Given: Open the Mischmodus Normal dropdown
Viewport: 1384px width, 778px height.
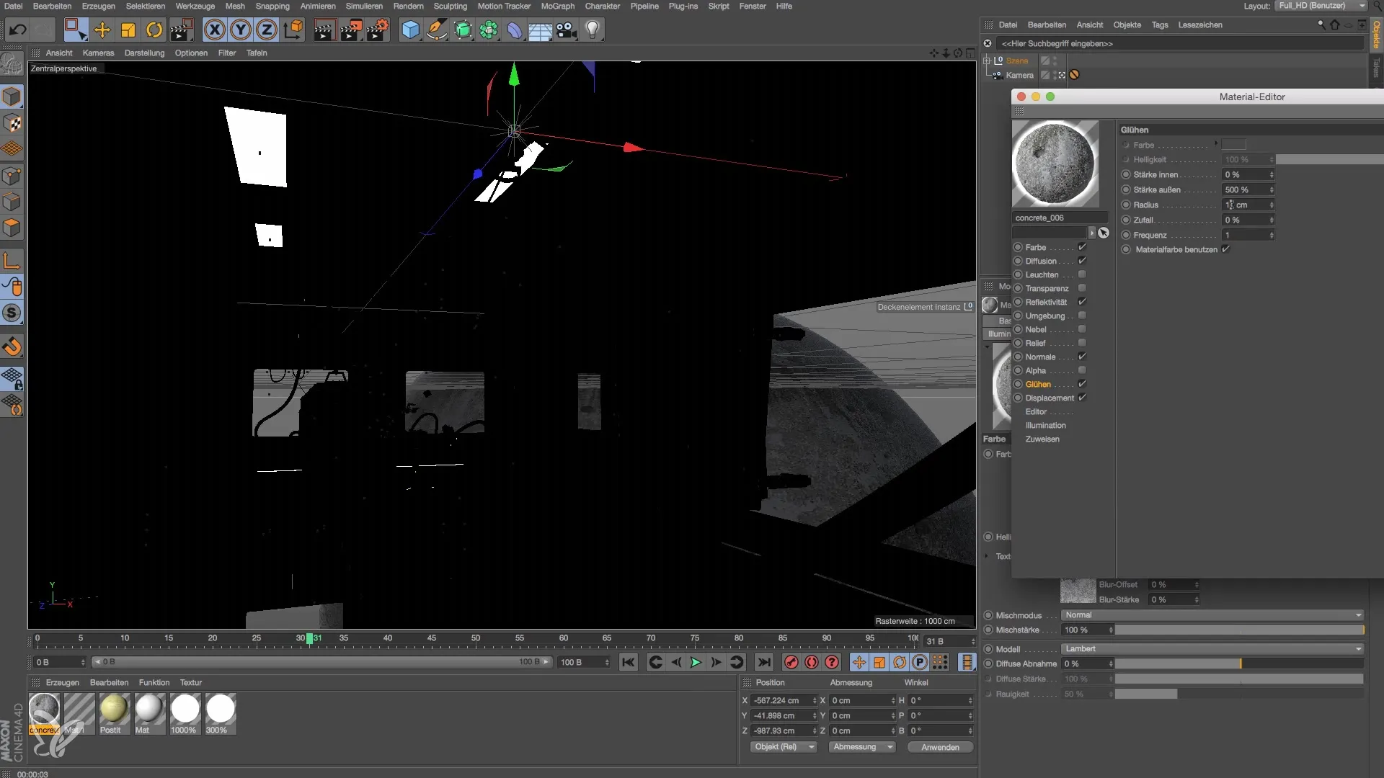Looking at the screenshot, I should coord(1213,615).
